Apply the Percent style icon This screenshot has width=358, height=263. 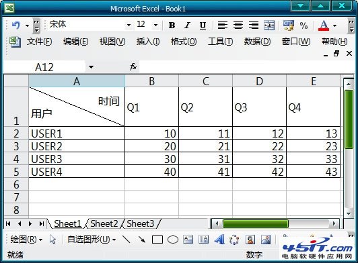click(303, 25)
